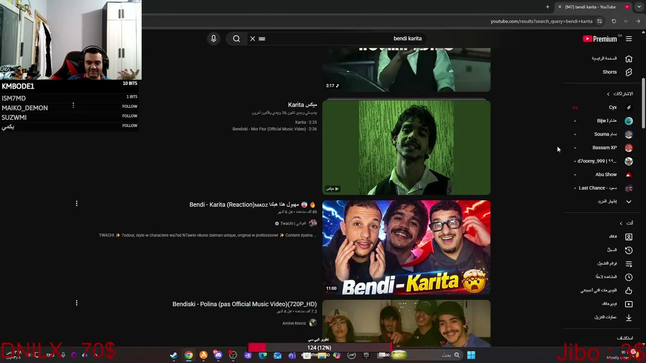Open a new browser tab
This screenshot has height=363, width=646.
(548, 7)
